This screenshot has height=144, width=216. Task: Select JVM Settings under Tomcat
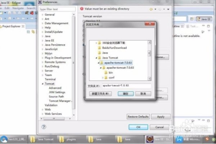pos(57,92)
